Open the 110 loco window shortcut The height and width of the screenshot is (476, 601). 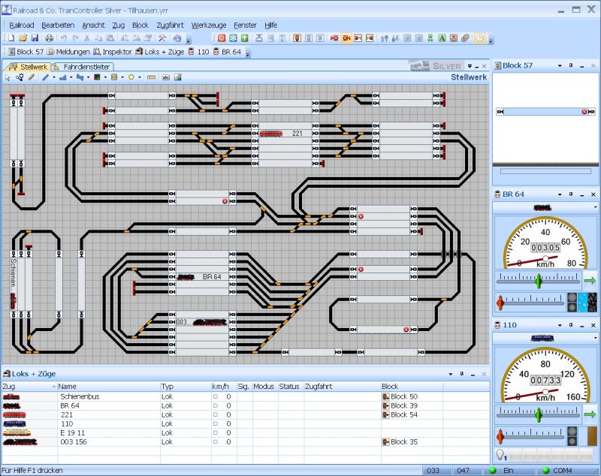[198, 52]
